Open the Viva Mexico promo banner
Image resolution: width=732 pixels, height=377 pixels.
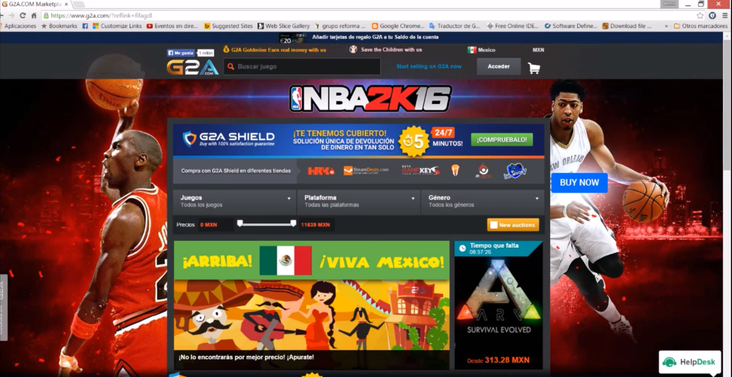[311, 305]
